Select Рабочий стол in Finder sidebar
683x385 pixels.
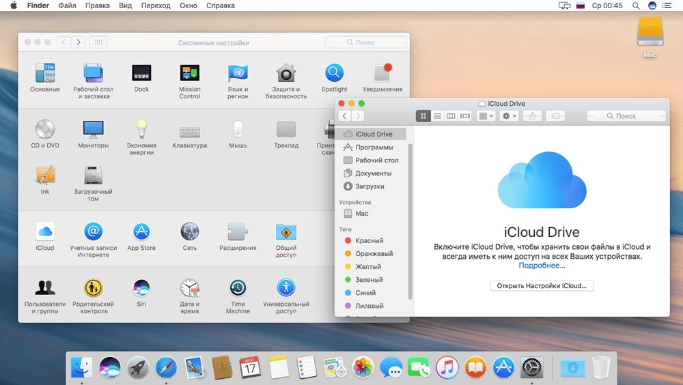click(372, 160)
